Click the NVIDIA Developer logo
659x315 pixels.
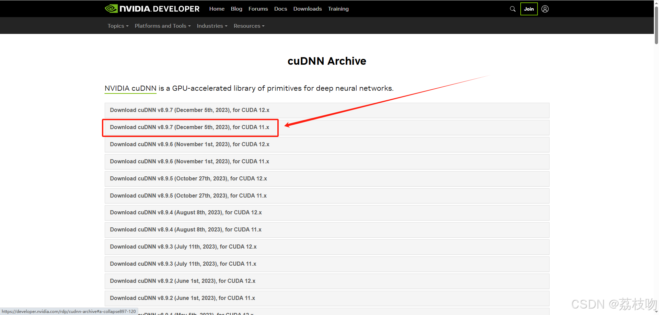tap(152, 9)
